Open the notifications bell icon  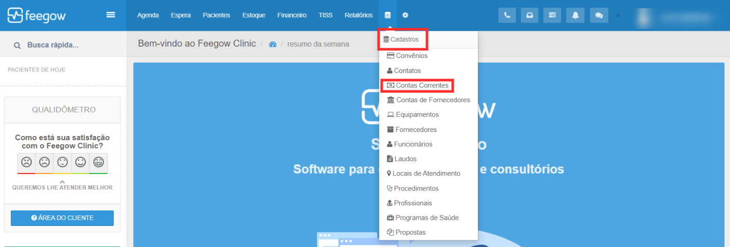coord(575,15)
